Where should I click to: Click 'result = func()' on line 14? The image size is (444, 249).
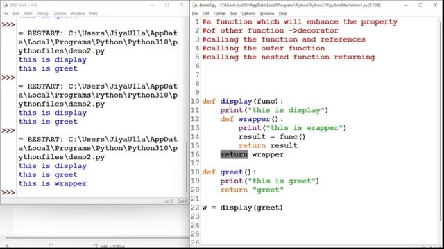[272, 137]
